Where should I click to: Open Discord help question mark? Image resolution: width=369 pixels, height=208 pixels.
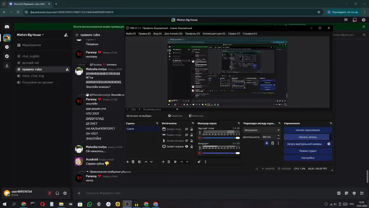pos(363,20)
